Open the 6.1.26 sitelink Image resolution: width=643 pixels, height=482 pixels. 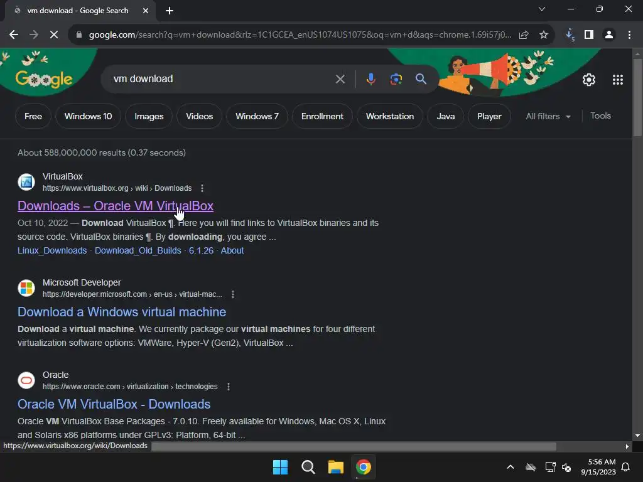pyautogui.click(x=201, y=250)
